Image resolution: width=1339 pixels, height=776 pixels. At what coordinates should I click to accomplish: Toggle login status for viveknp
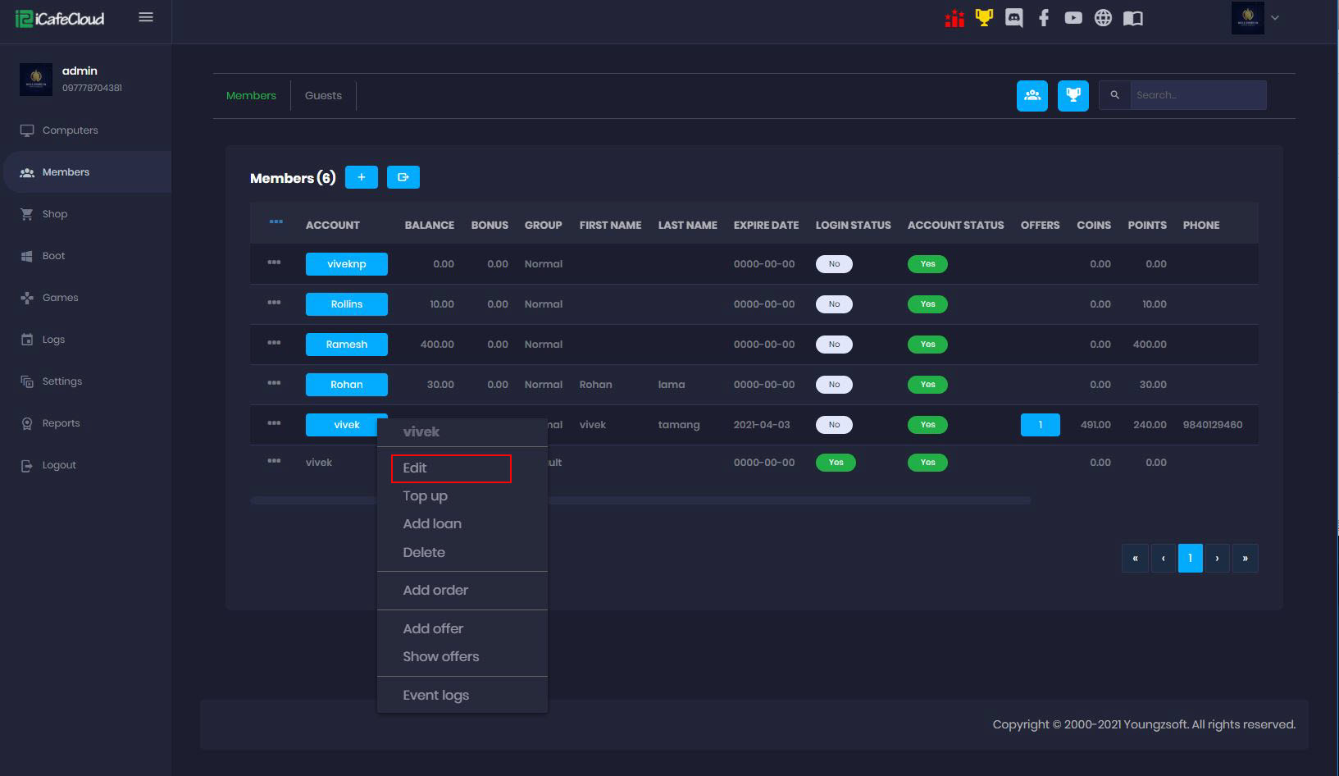coord(834,264)
